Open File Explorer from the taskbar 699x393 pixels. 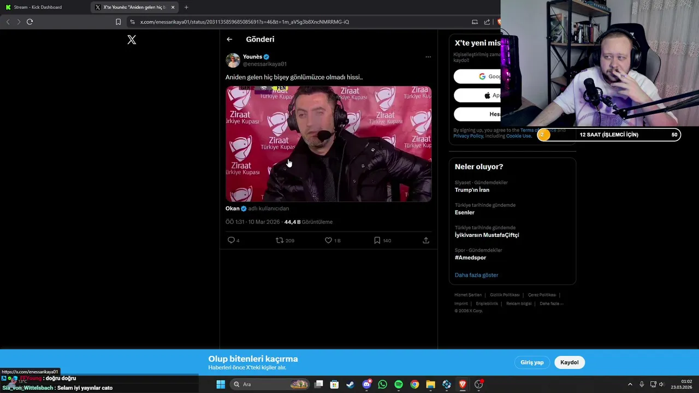pos(430,384)
